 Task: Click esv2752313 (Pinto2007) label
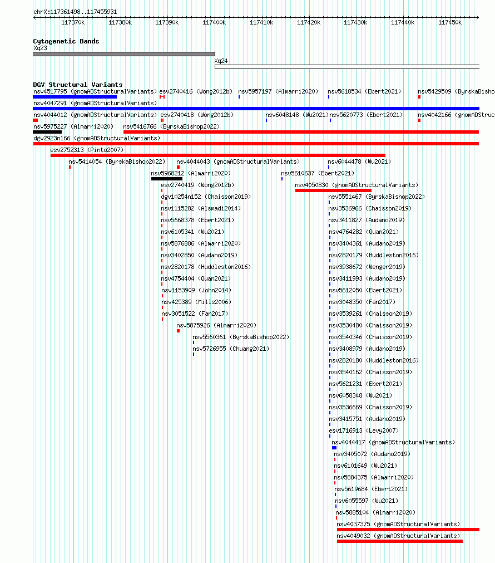pyautogui.click(x=87, y=150)
